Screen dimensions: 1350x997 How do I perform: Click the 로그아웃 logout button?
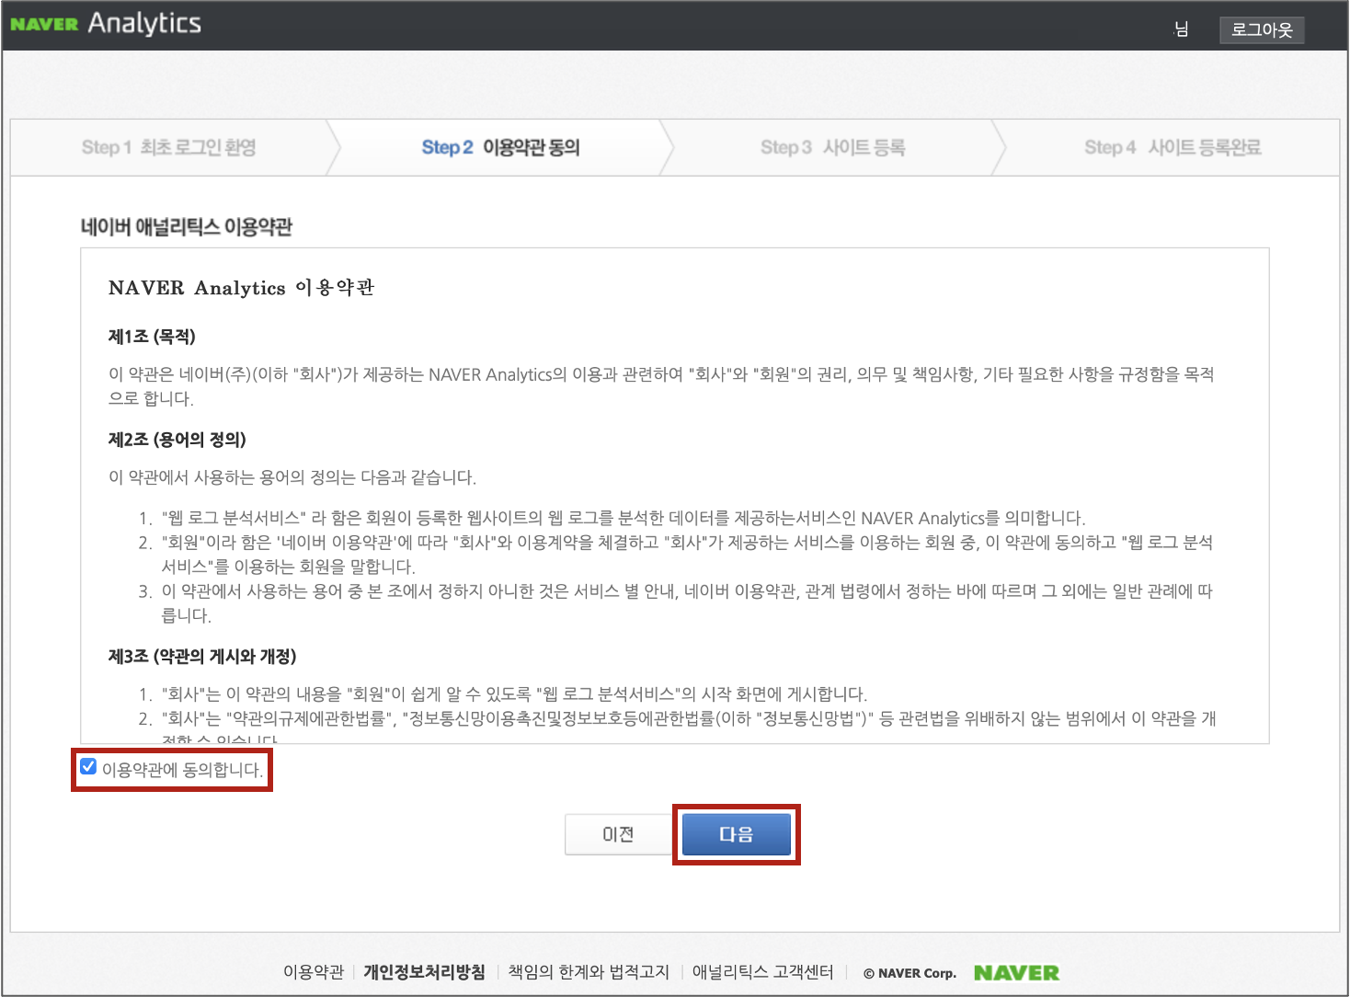(1262, 29)
